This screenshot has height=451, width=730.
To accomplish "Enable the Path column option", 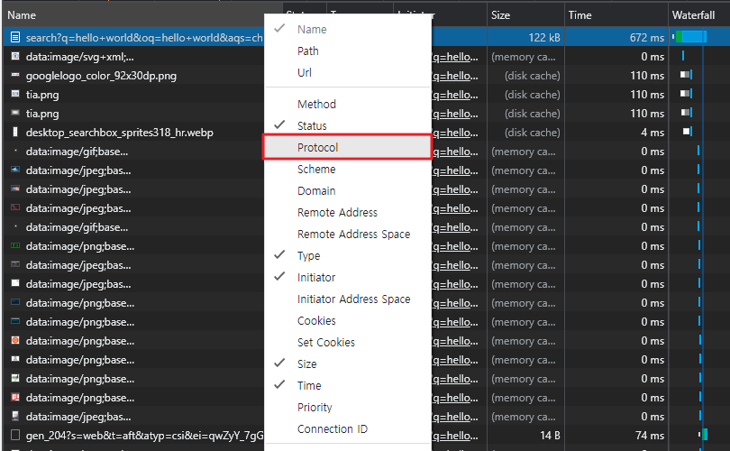I will [x=347, y=51].
